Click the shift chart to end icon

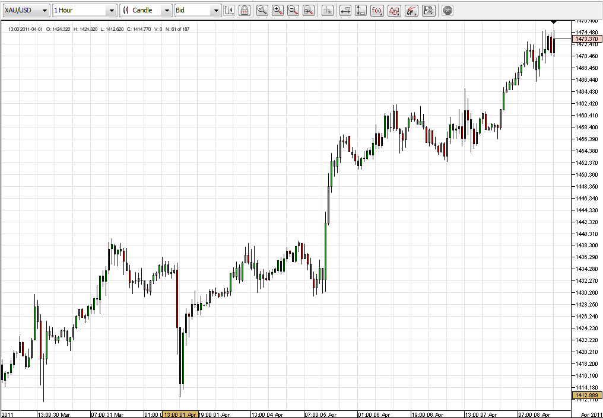pyautogui.click(x=229, y=10)
